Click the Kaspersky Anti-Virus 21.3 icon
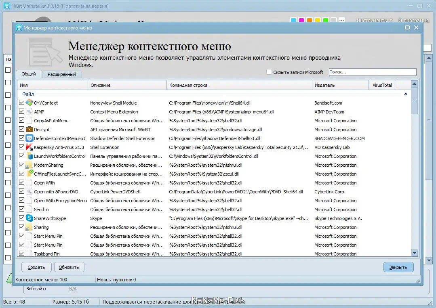Screen dimensions: 436x308 tap(29, 147)
